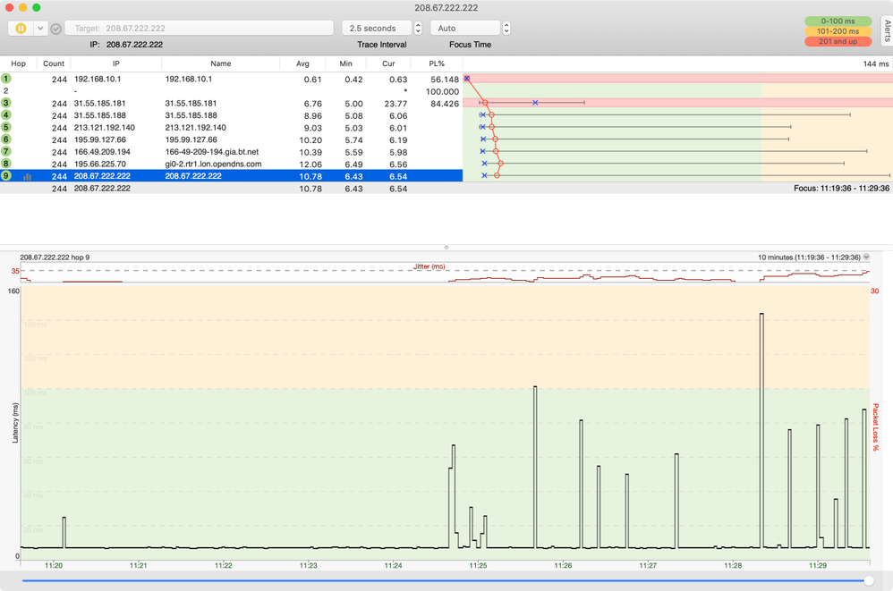
Task: Click the green 0-100 ms legend swatch
Action: tap(838, 20)
